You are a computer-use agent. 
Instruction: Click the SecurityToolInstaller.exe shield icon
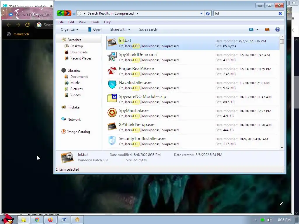coord(112,141)
